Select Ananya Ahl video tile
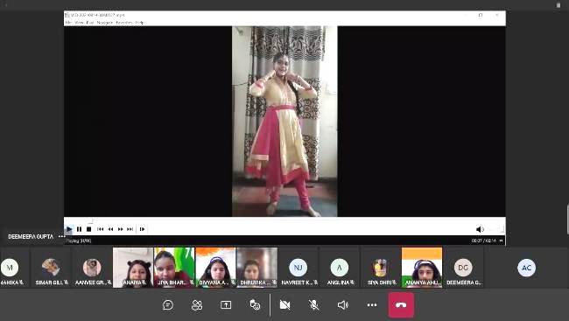 coord(422,268)
